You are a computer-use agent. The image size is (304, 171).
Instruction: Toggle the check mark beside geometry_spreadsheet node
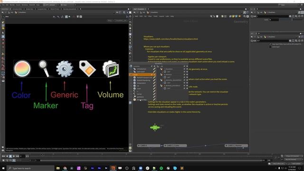pyautogui.click(x=184, y=80)
